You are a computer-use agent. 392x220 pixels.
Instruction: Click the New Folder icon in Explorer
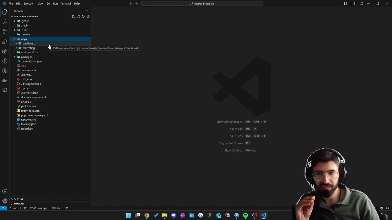point(78,16)
